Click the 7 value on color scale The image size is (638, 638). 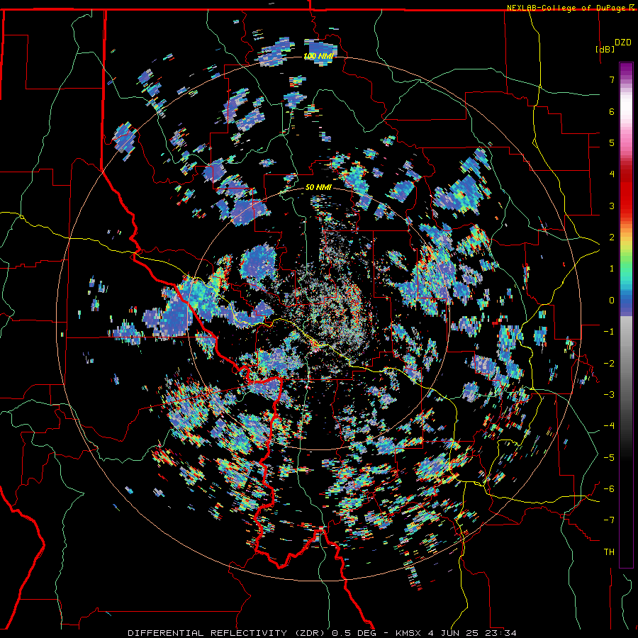coord(612,79)
